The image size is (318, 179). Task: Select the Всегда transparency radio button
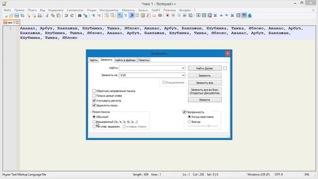click(x=189, y=122)
